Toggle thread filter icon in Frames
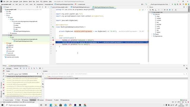The height and width of the screenshot is (107, 190). [38, 74]
